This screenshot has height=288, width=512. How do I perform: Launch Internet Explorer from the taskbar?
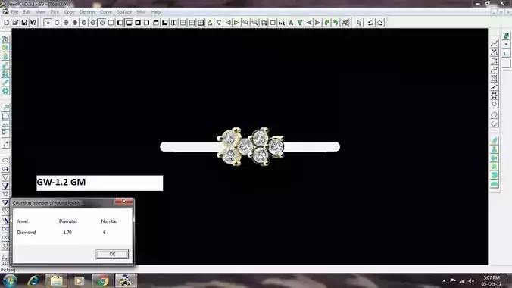[x=33, y=281]
